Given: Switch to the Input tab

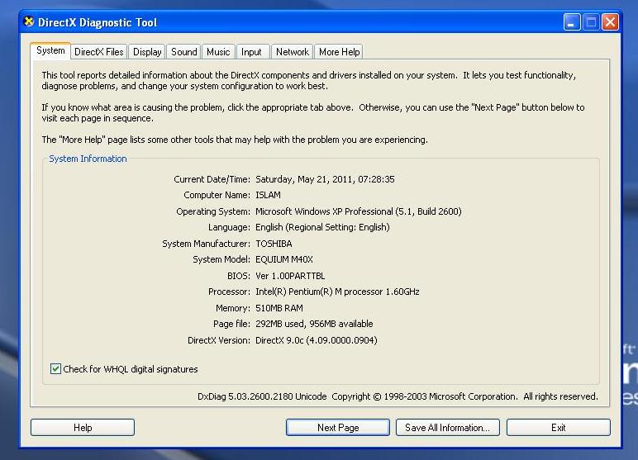Looking at the screenshot, I should (251, 52).
